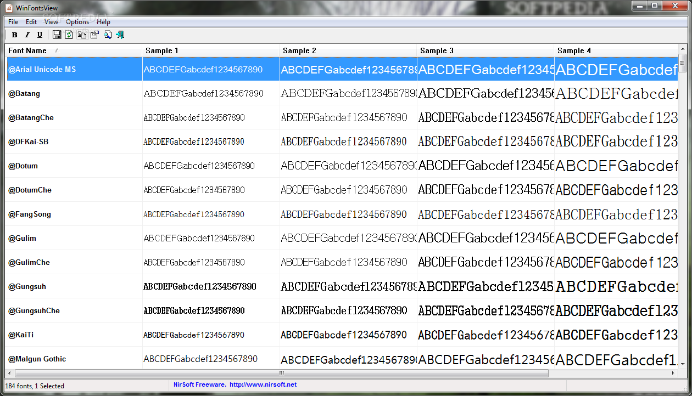The width and height of the screenshot is (692, 396).
Task: Select the @GungsuhChe font row
Action: (x=342, y=310)
